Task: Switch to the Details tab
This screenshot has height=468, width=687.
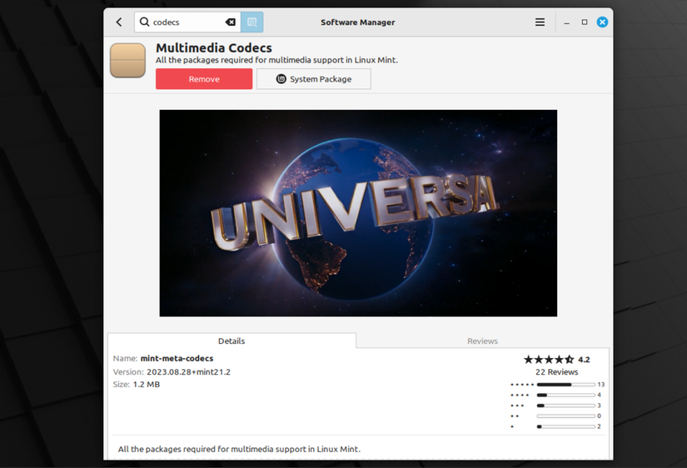Action: pyautogui.click(x=231, y=341)
